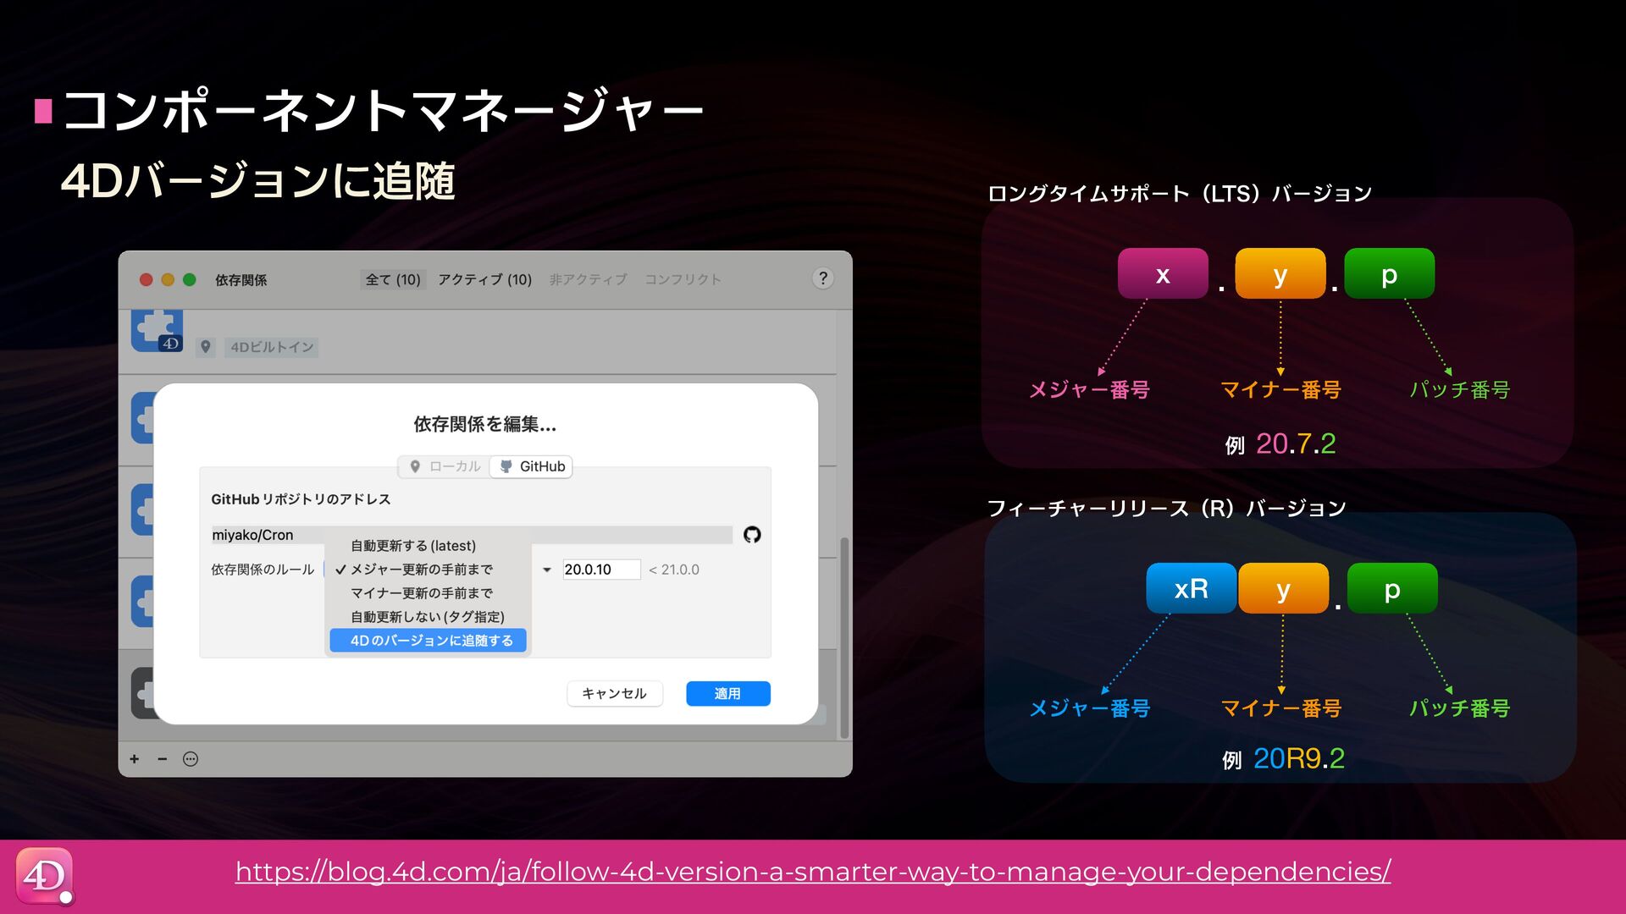Click the 20.0.10 version input field
Image resolution: width=1626 pixels, height=914 pixels.
(x=601, y=570)
